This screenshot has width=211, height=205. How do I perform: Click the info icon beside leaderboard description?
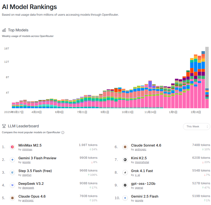(x=63, y=132)
